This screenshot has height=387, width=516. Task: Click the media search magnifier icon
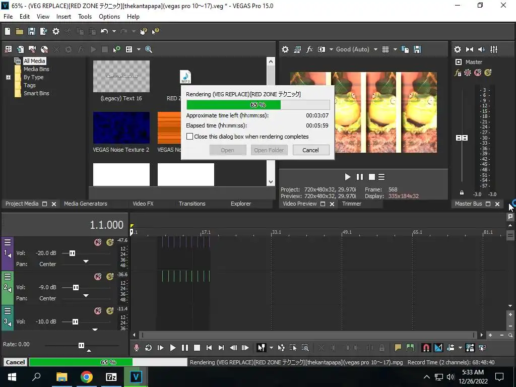[x=149, y=49]
